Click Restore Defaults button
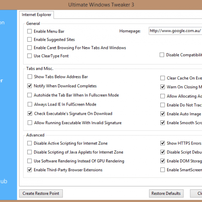 (166, 194)
